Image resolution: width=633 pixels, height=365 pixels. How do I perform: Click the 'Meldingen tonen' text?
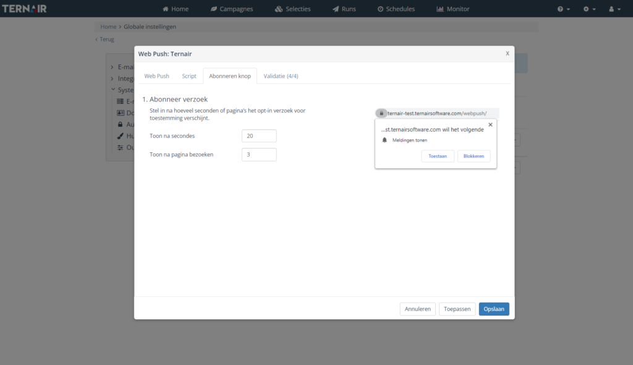pyautogui.click(x=410, y=140)
